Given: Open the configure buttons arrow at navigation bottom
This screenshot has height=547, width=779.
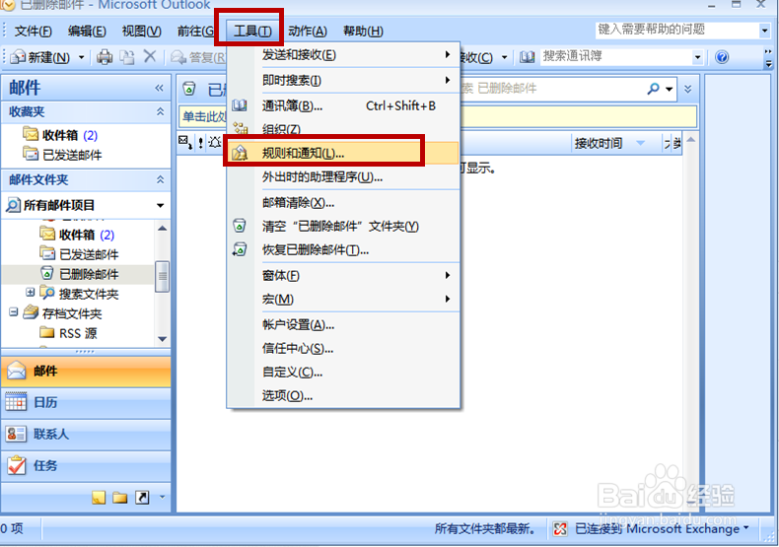Looking at the screenshot, I should click(162, 497).
